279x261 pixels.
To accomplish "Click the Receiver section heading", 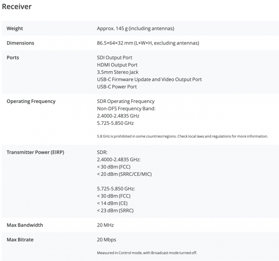I will [x=17, y=7].
